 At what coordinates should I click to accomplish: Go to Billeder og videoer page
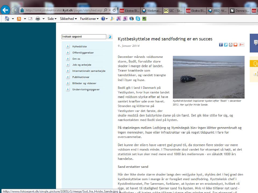[84, 83]
